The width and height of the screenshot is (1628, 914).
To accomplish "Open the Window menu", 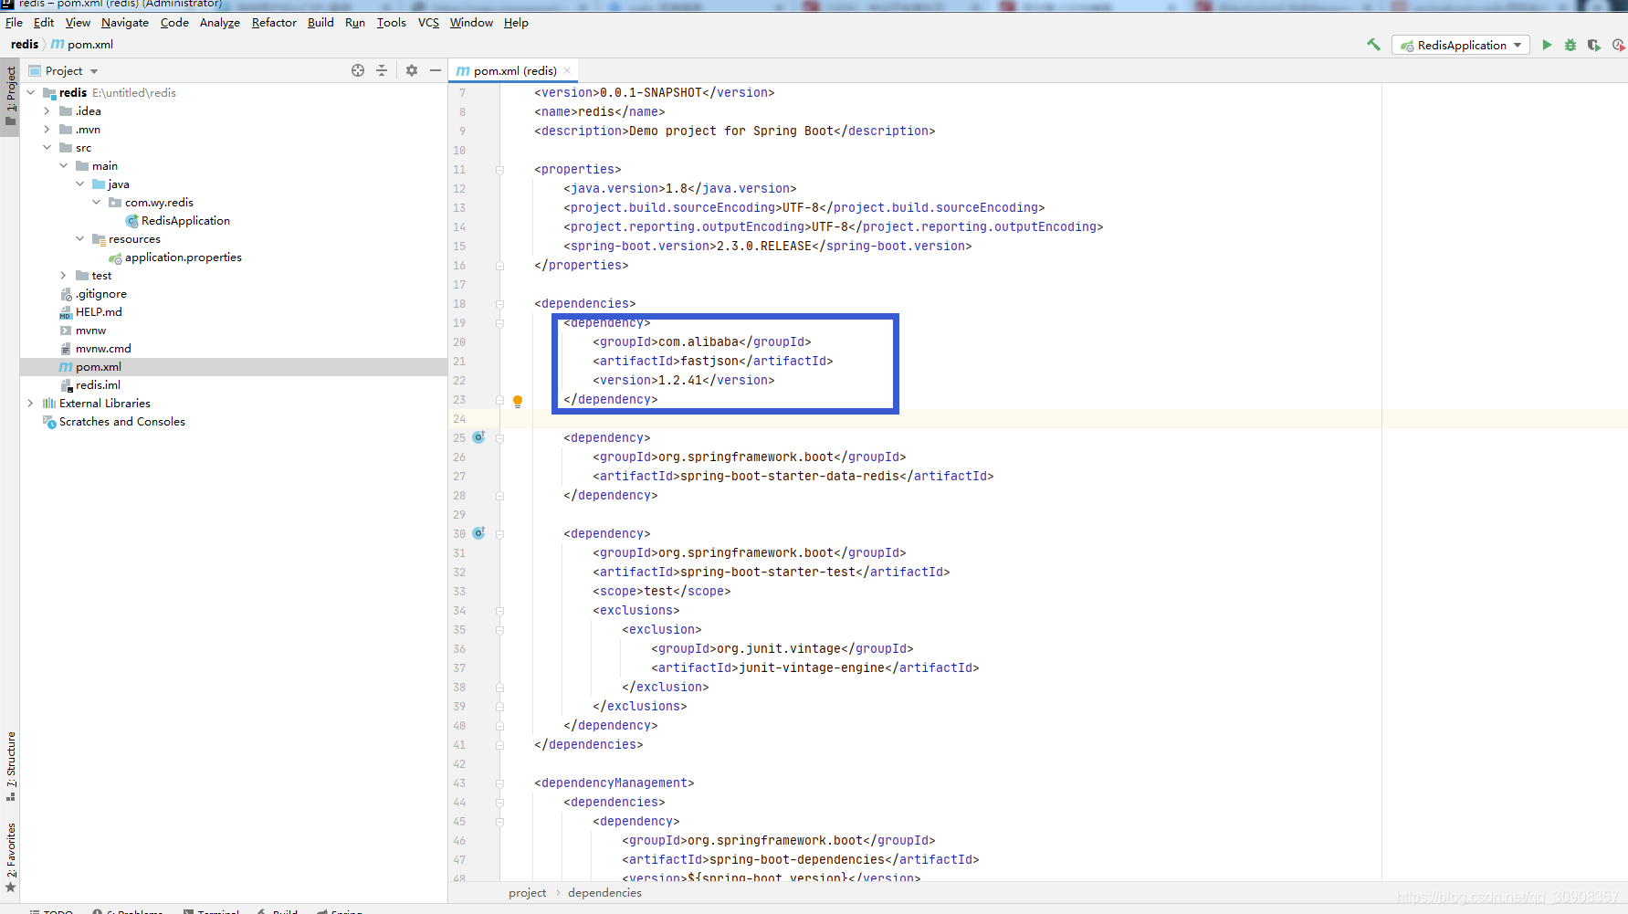I will click(471, 23).
